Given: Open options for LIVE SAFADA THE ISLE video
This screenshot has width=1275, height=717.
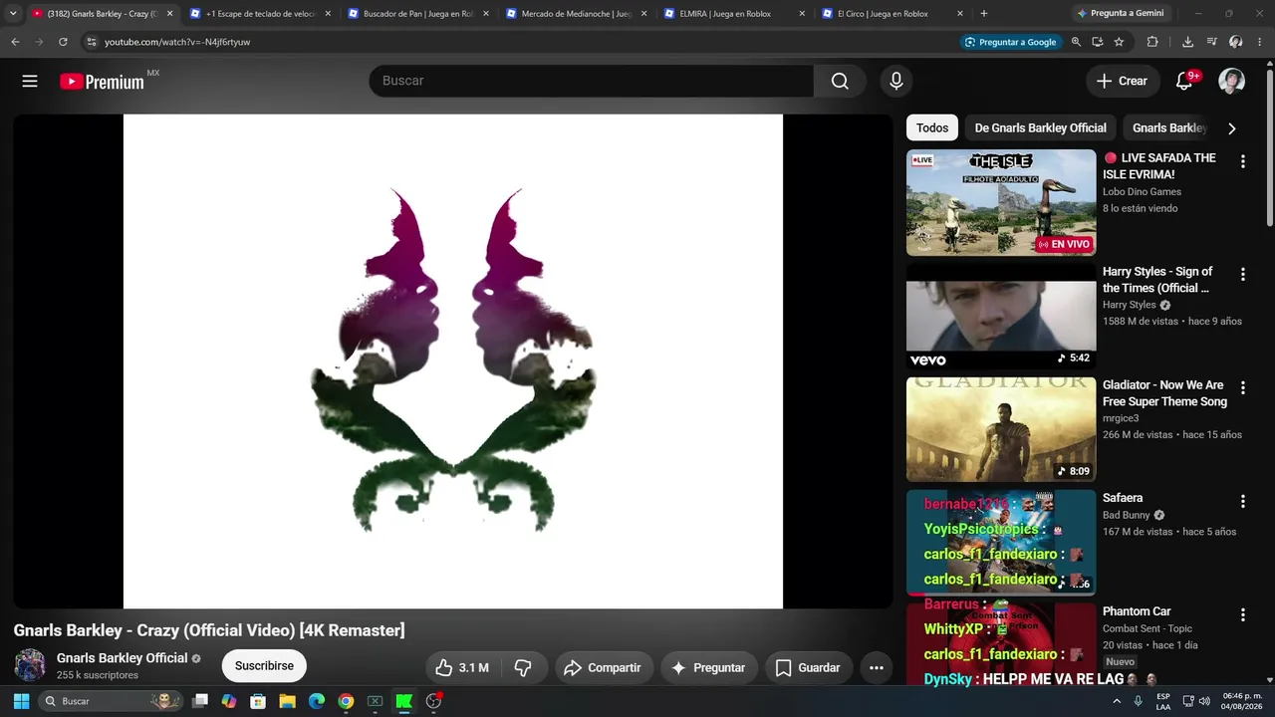Looking at the screenshot, I should pyautogui.click(x=1242, y=161).
